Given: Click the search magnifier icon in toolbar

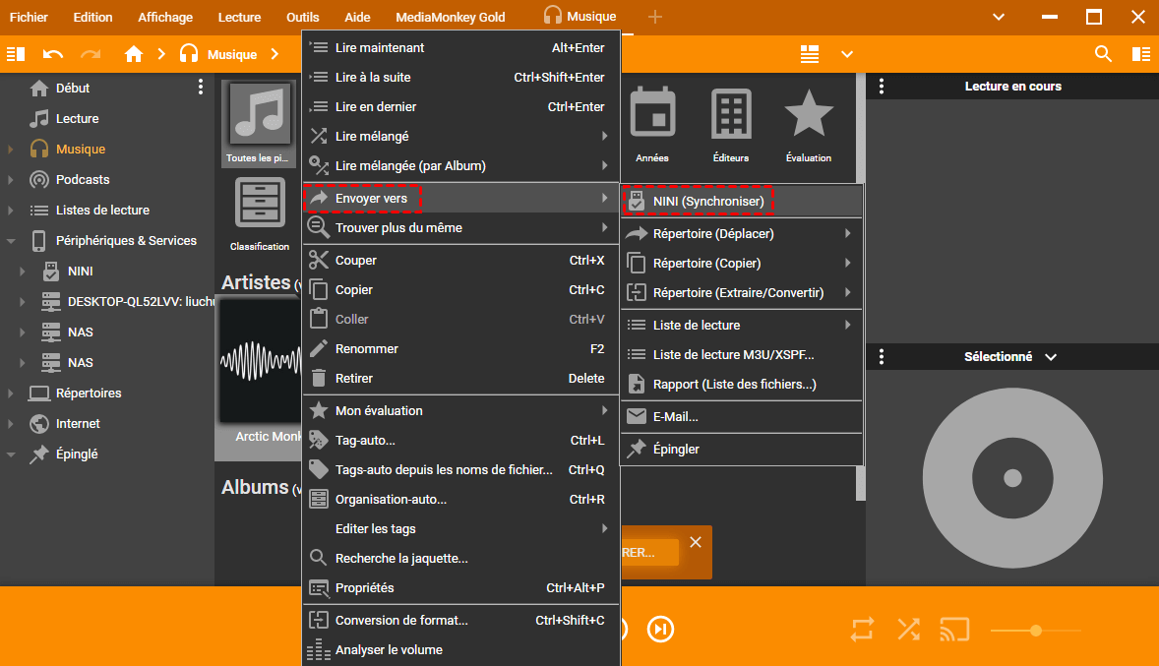Looking at the screenshot, I should coord(1103,54).
